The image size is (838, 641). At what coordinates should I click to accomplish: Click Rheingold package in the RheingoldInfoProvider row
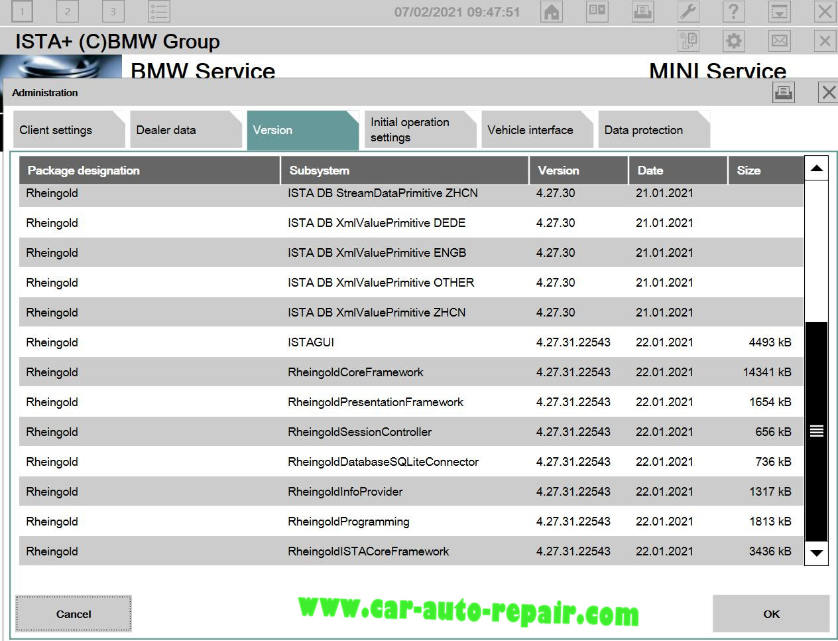(x=52, y=492)
